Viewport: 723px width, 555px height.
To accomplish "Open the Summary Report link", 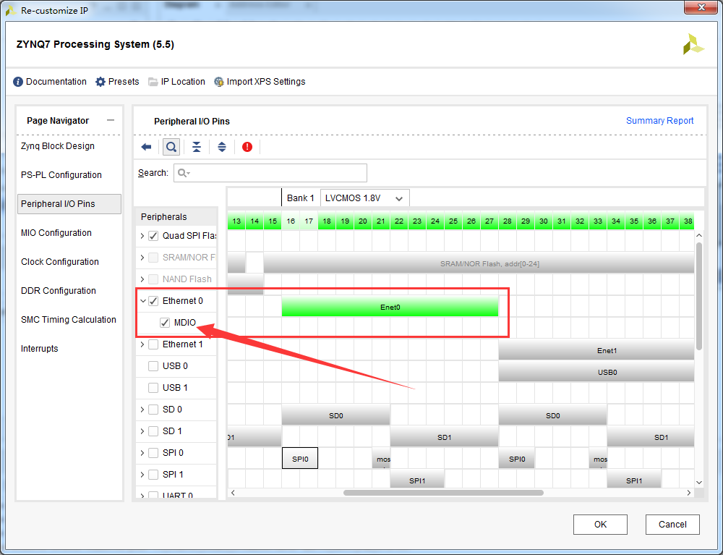I will click(659, 120).
